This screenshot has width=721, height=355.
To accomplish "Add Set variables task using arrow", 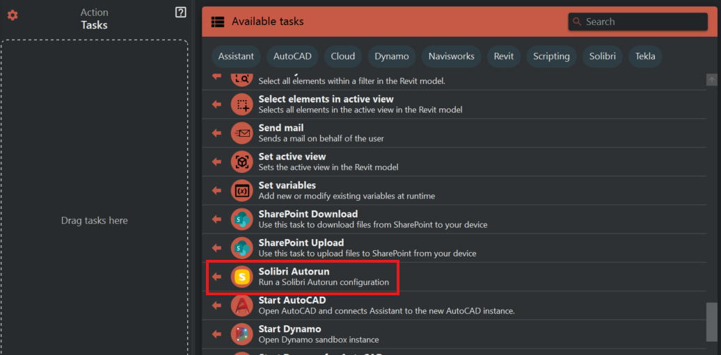I will 216,190.
